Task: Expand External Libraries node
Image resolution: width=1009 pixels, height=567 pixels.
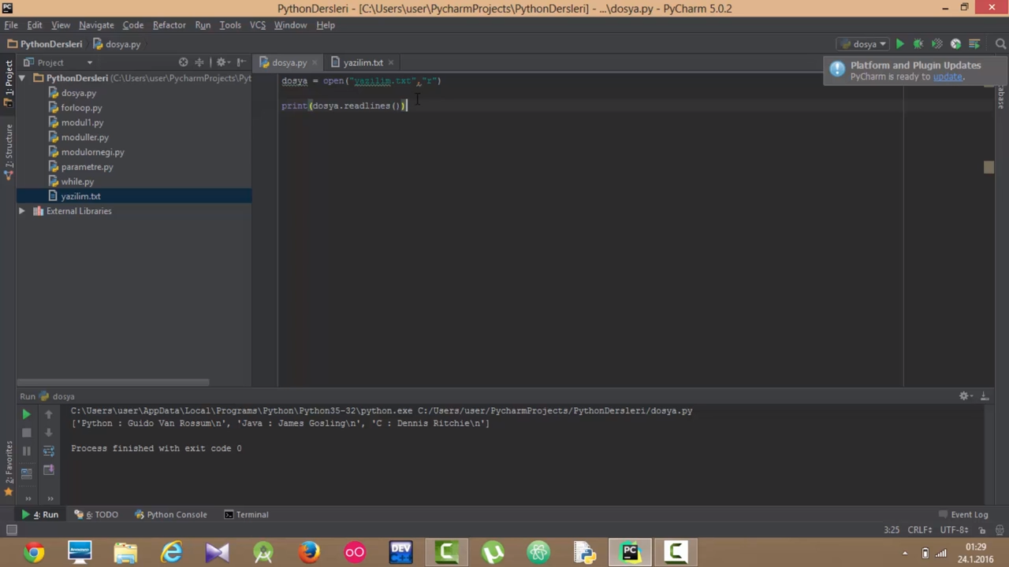Action: click(22, 211)
